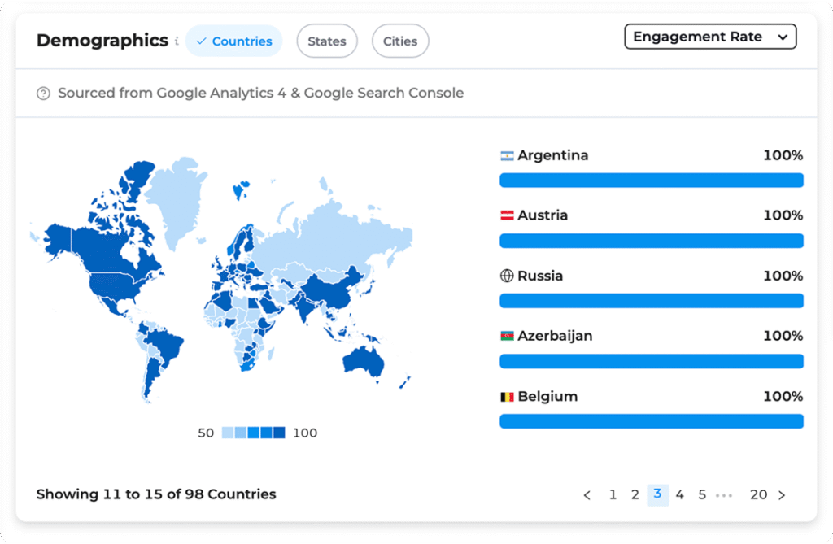The image size is (833, 544).
Task: Open page 4 of the country list
Action: pyautogui.click(x=680, y=494)
